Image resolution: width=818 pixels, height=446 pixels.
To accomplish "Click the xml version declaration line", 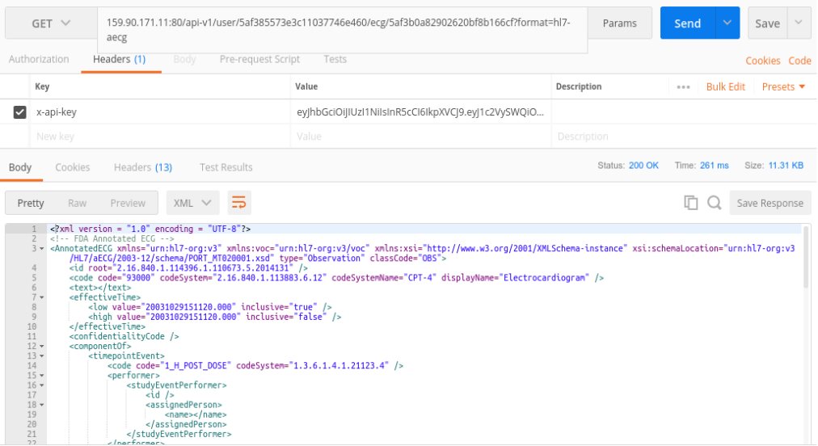I will [x=150, y=229].
